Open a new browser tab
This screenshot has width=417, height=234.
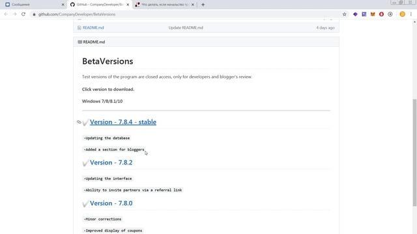pyautogui.click(x=203, y=5)
